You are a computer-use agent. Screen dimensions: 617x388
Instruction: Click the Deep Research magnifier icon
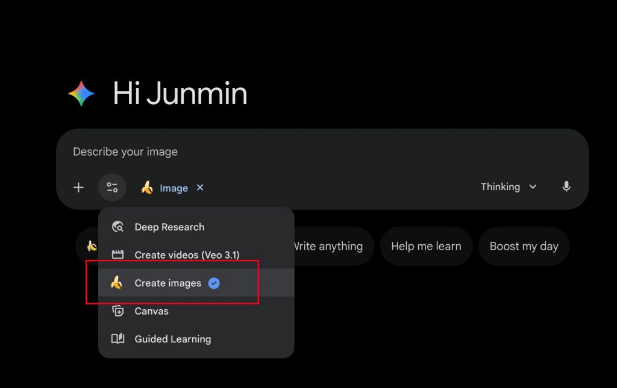click(118, 227)
